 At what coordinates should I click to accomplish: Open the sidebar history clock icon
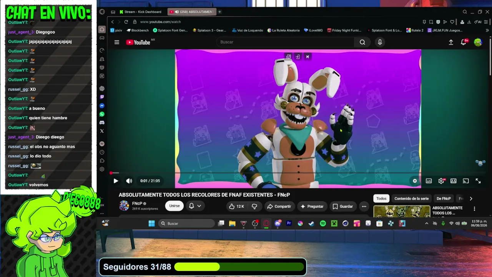click(x=102, y=152)
